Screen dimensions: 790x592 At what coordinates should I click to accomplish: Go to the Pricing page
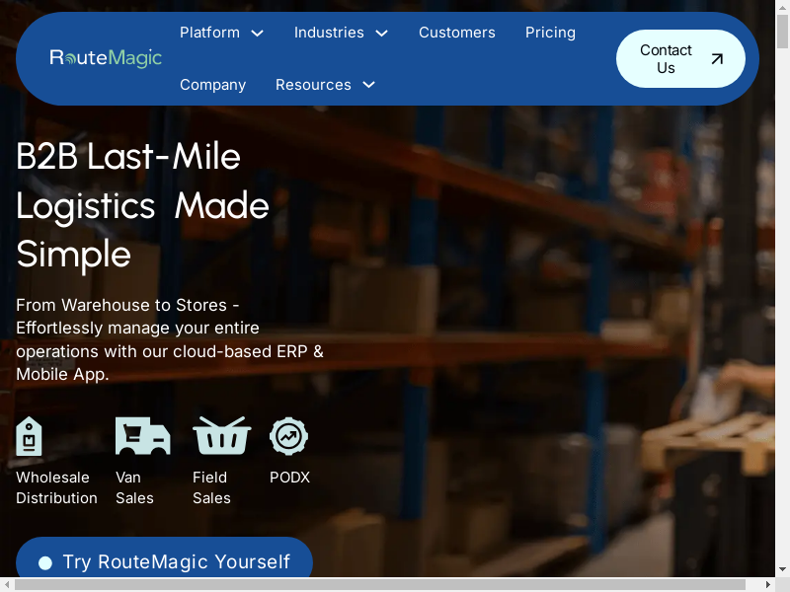(550, 33)
